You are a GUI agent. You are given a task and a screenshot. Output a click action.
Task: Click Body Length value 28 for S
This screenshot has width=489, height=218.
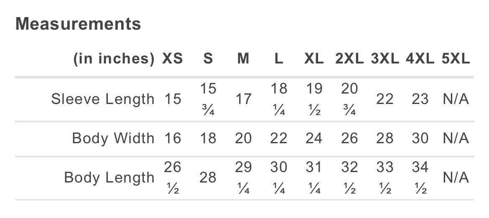tap(208, 177)
